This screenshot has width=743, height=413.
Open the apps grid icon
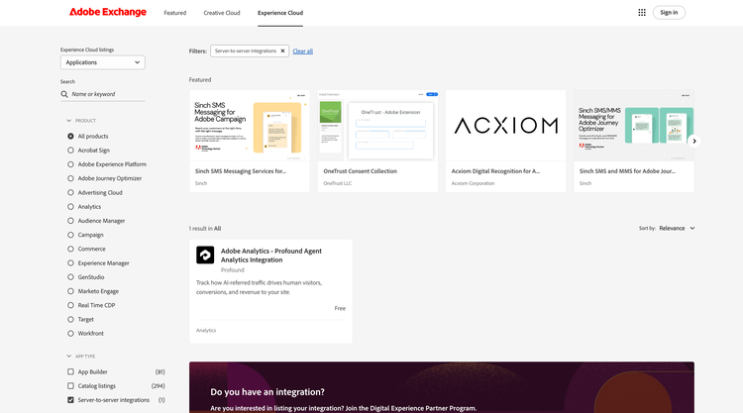642,12
